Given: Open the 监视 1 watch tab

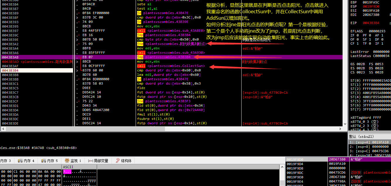Looking at the screenshot, I should (x=73, y=161).
